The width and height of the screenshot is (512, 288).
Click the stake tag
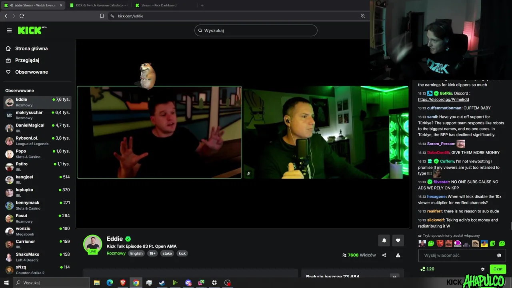tap(167, 253)
